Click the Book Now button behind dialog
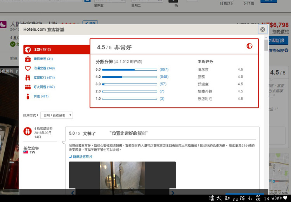The height and width of the screenshot is (202, 291). point(278,40)
